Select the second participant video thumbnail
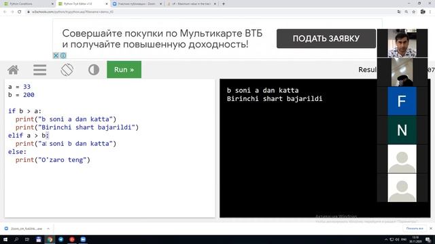The width and height of the screenshot is (435, 244). click(402, 73)
